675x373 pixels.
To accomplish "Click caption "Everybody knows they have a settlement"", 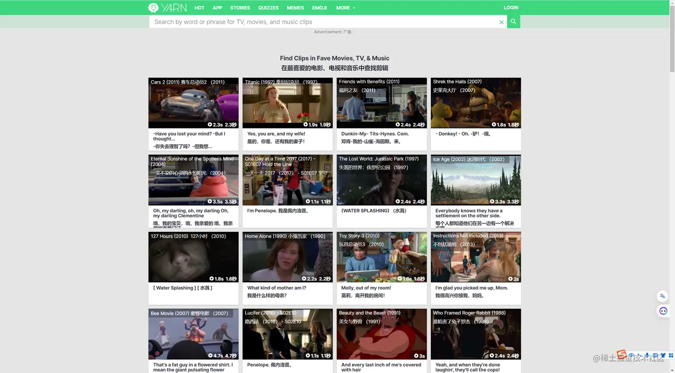I will click(x=469, y=213).
